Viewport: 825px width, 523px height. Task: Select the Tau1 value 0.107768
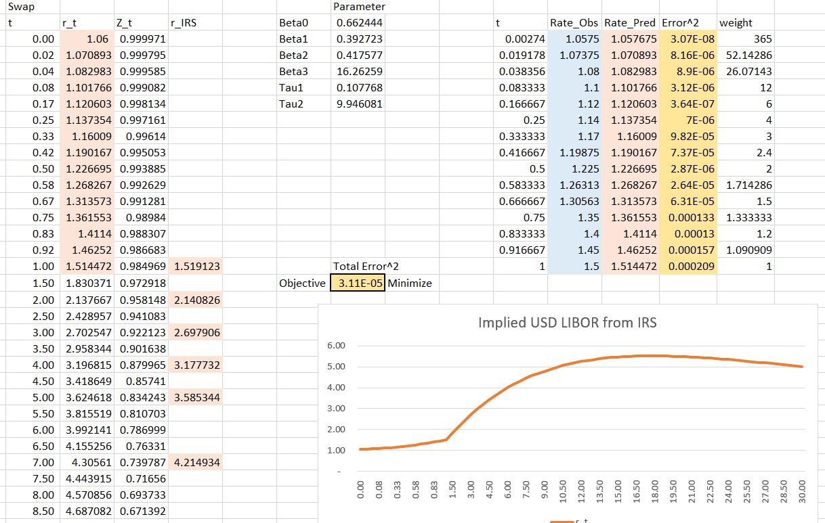tap(358, 88)
